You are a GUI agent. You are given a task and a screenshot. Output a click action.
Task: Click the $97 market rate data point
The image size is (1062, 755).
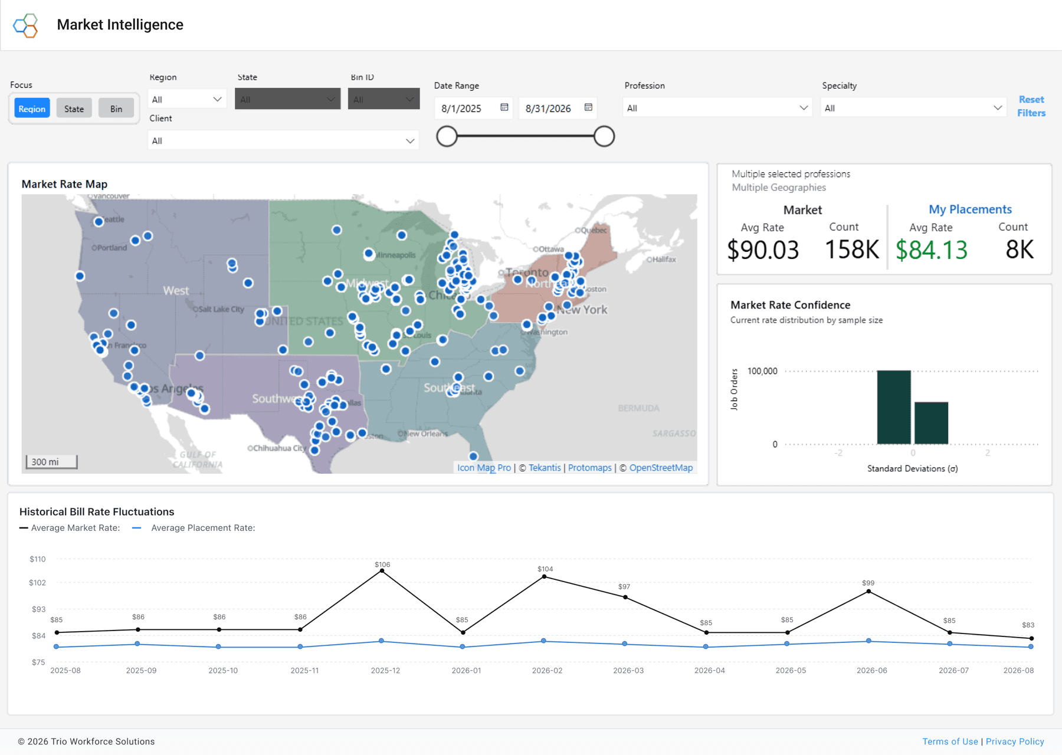click(x=625, y=598)
